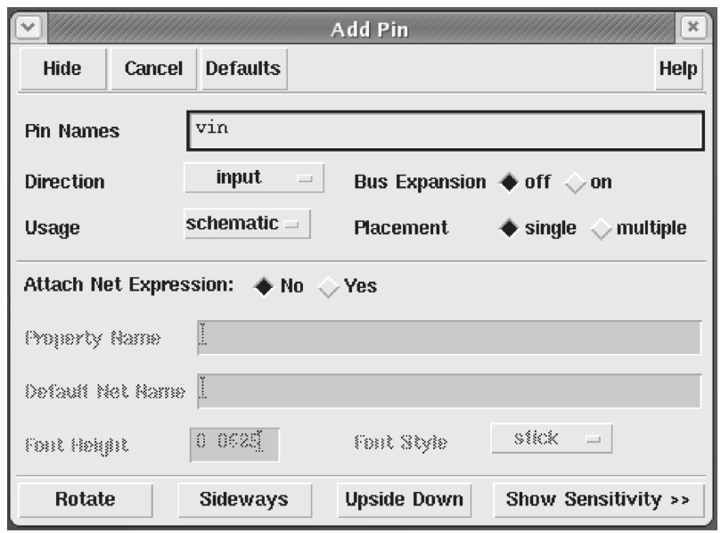The width and height of the screenshot is (721, 533).
Task: Reset the form with the Defaults button
Action: [242, 69]
